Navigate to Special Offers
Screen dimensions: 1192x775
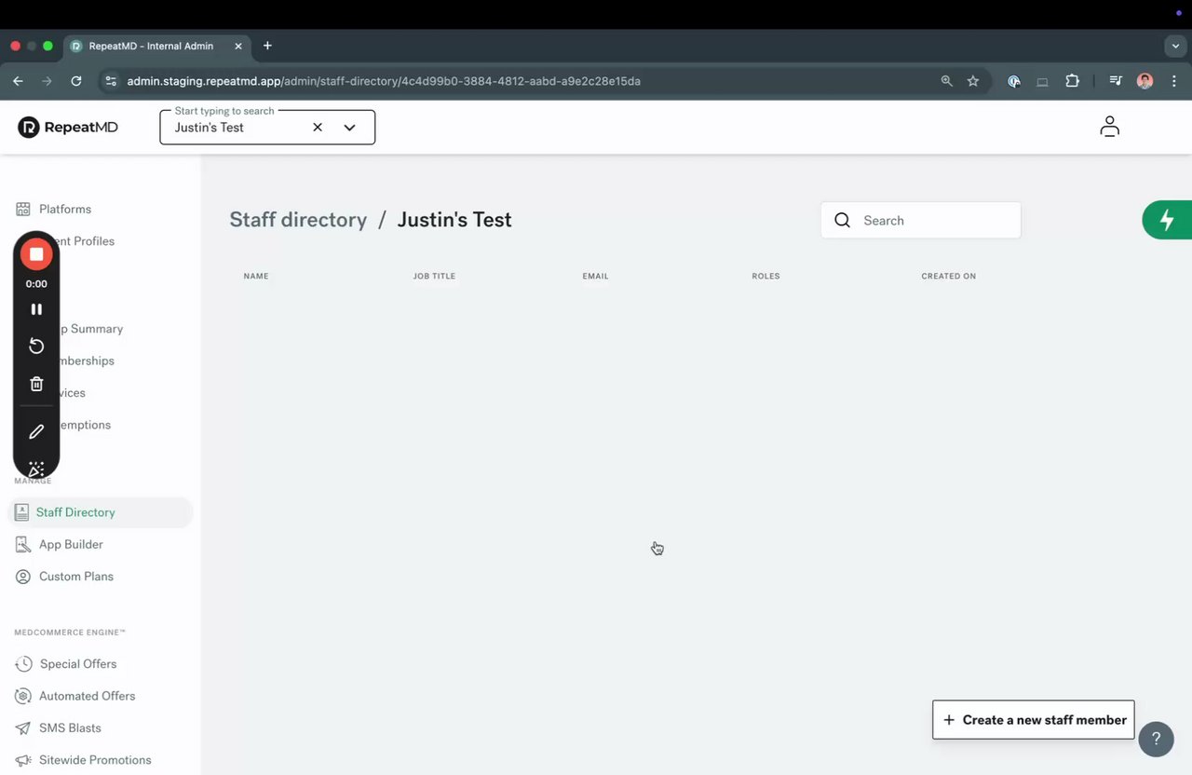click(78, 664)
